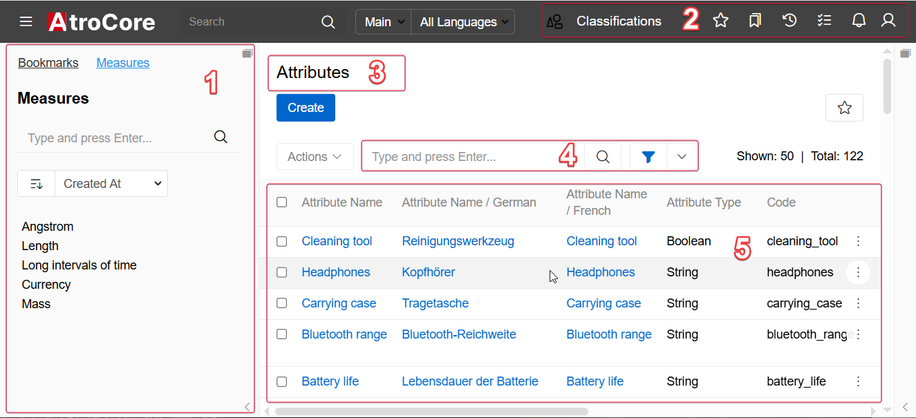Open notifications bell
916x418 pixels.
pyautogui.click(x=859, y=21)
